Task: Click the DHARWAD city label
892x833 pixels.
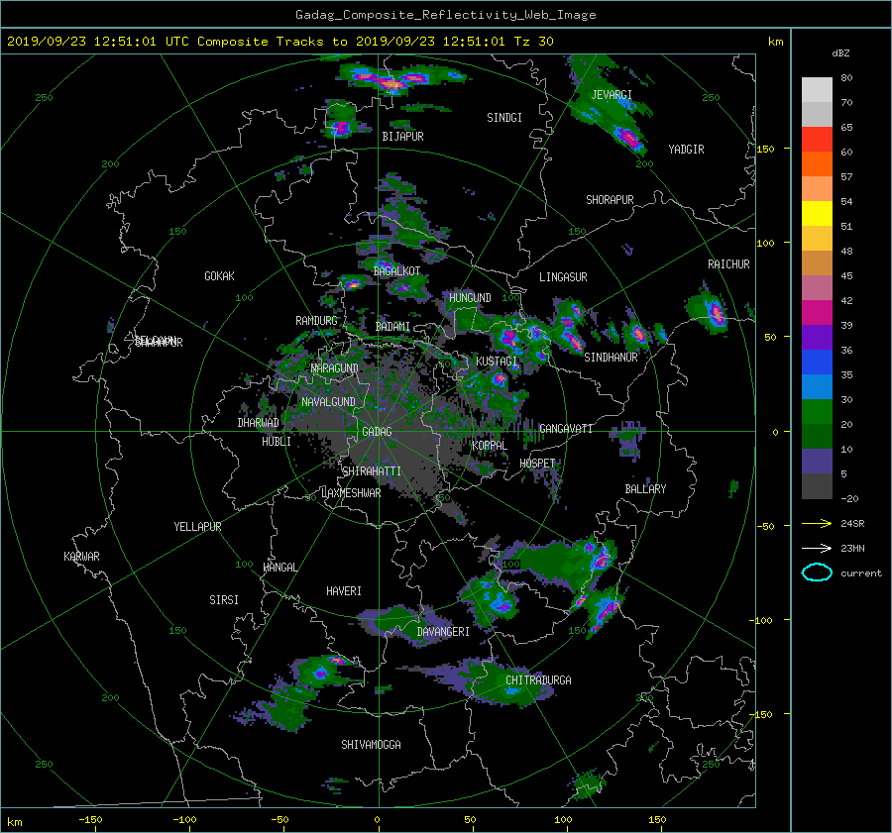Action: [x=259, y=423]
